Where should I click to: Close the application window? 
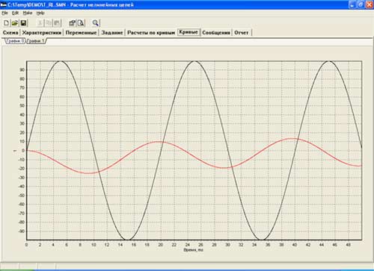(370, 4)
